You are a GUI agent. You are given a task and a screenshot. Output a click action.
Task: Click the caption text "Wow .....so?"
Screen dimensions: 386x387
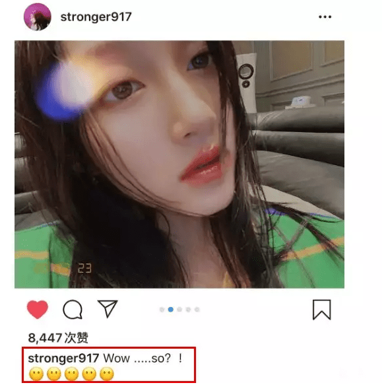click(x=137, y=359)
